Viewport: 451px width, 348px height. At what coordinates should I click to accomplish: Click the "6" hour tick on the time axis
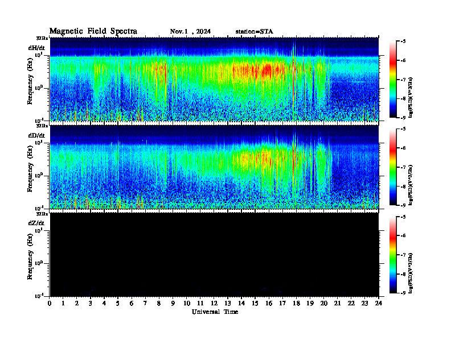pos(132,303)
